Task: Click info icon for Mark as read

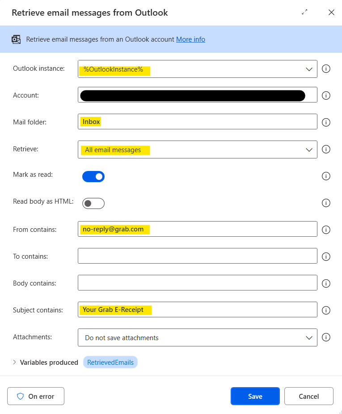Action: [326, 176]
